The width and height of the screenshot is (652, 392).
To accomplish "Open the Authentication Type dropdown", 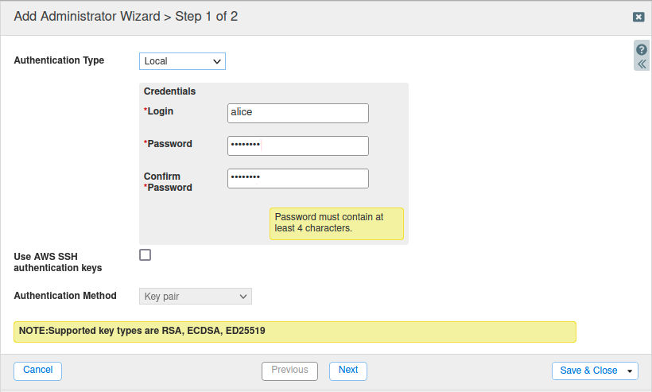I will coord(182,61).
